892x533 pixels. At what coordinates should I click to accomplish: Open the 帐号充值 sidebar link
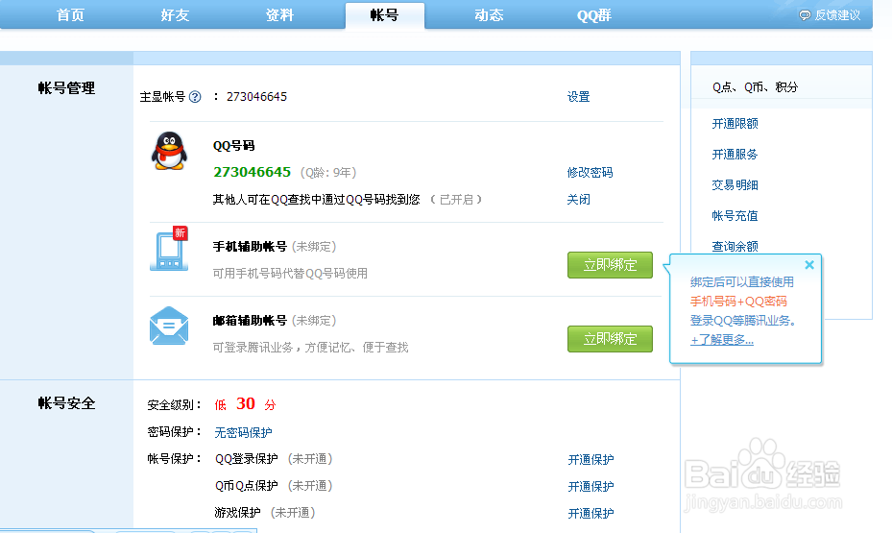[735, 215]
